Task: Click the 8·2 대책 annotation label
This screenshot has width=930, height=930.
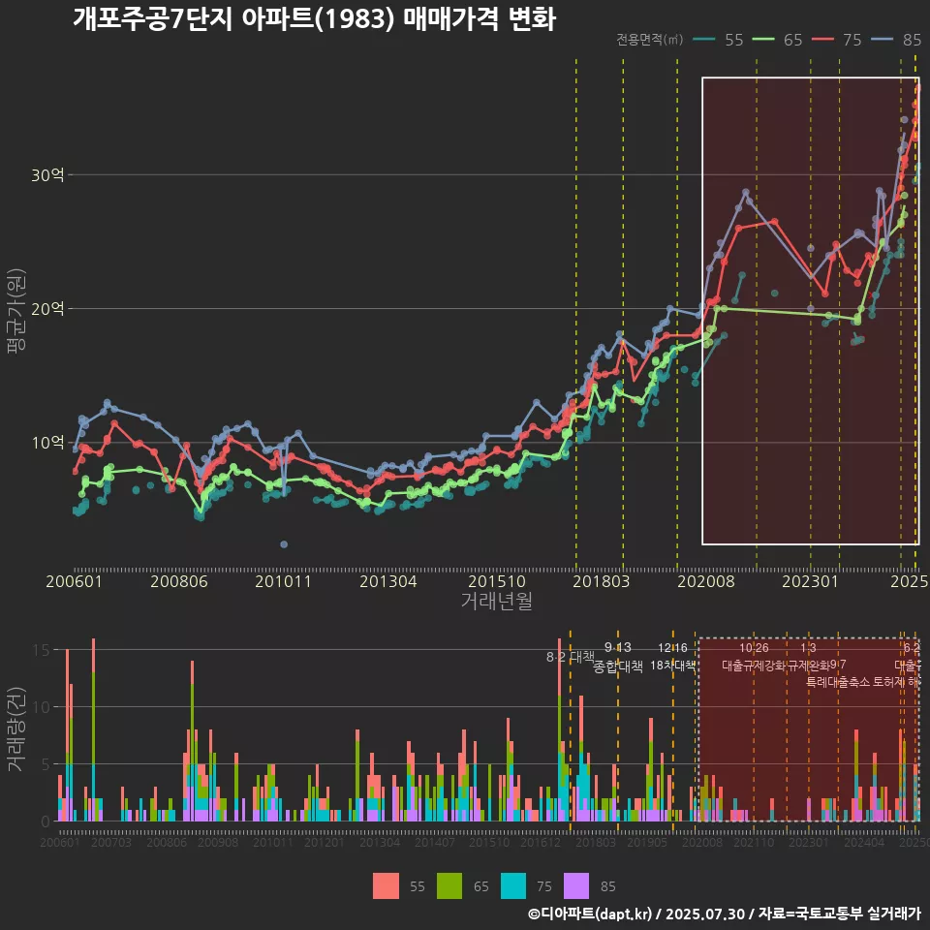Action: click(570, 657)
